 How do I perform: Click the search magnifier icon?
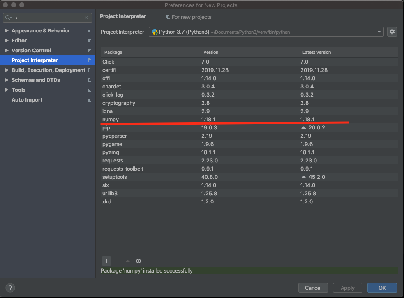click(x=8, y=18)
